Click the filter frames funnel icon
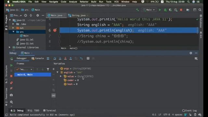208x117 pixels. coord(48,69)
